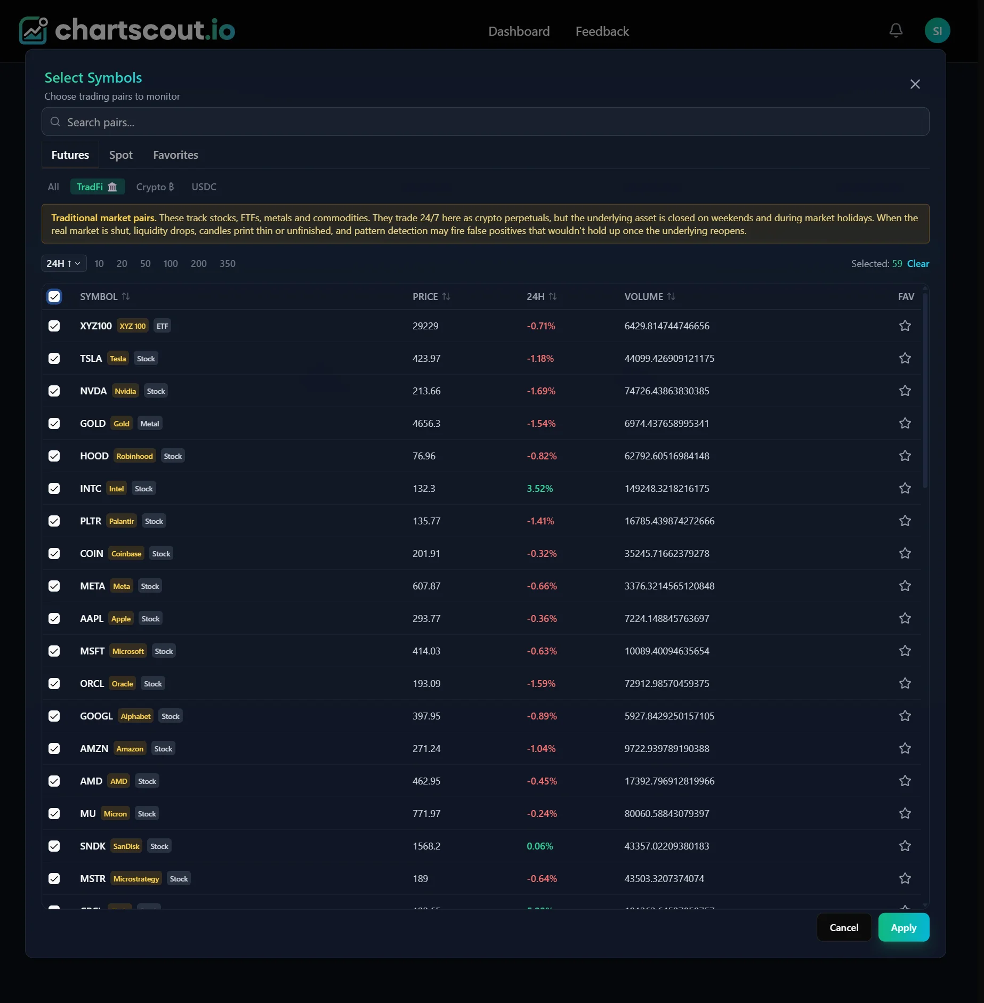Sort by the VOLUME column arrows
Image resolution: width=984 pixels, height=1003 pixels.
point(671,296)
